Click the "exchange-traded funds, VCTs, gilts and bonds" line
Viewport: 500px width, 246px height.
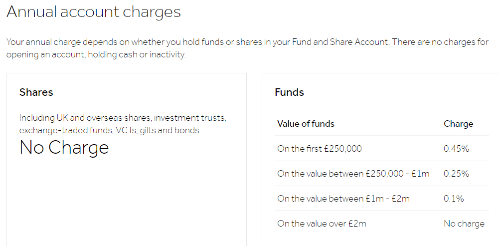coord(110,131)
